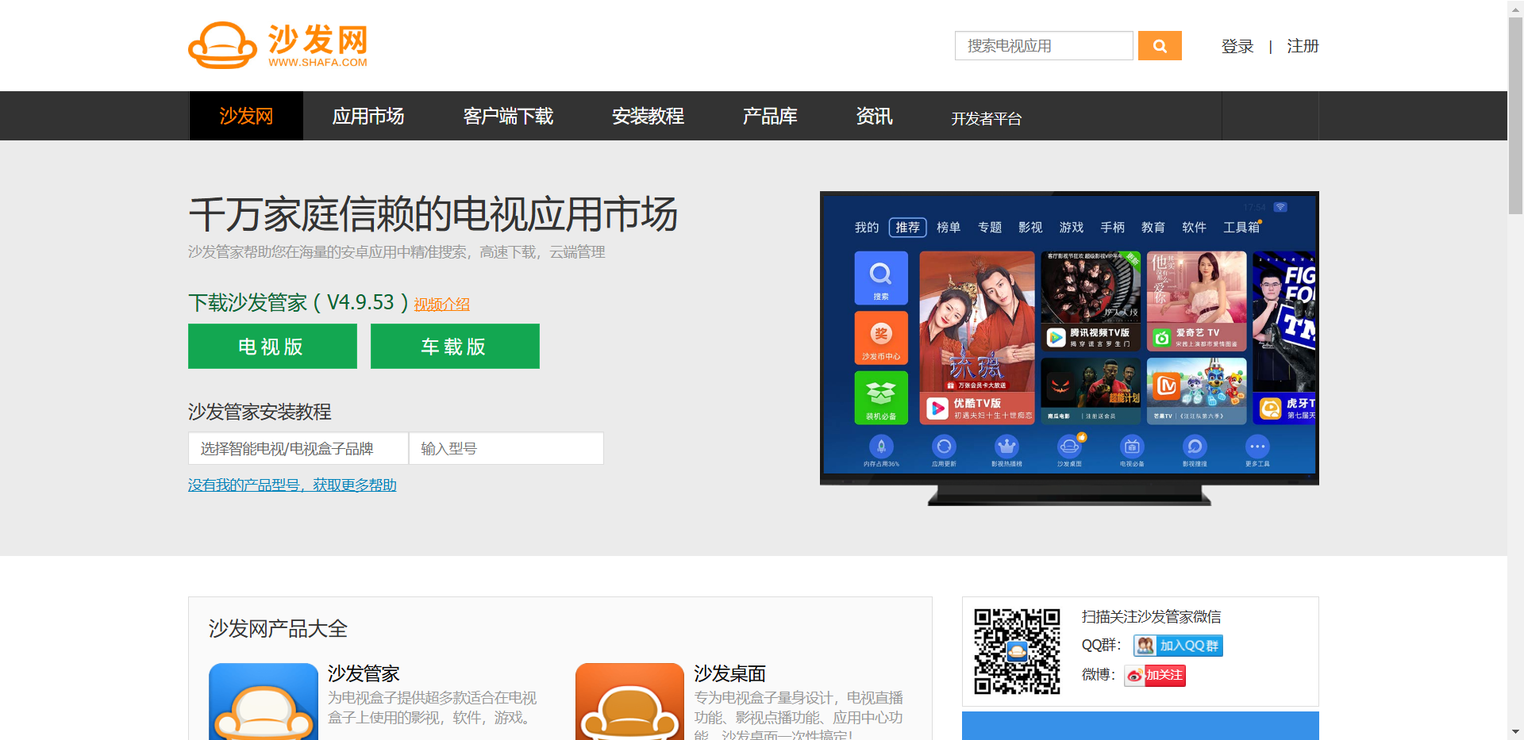This screenshot has height=740, width=1524.
Task: Click the Weibo icon next to 微博
Action: [1137, 675]
